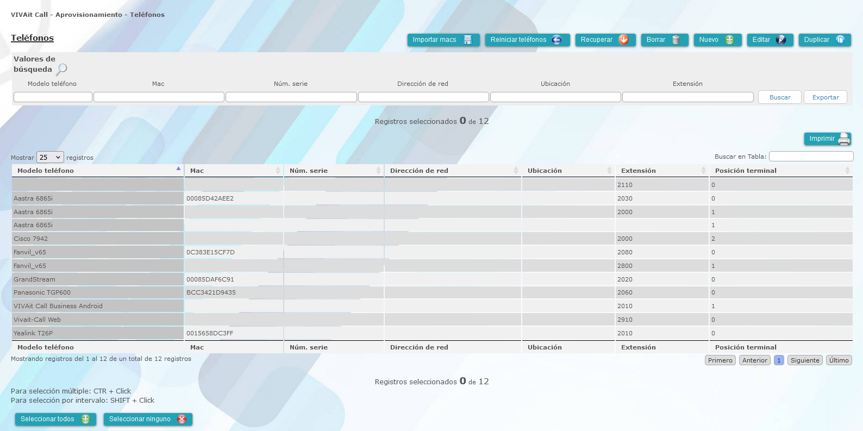The height and width of the screenshot is (431, 863).
Task: Click the Duplicar copy icon
Action: 840,40
